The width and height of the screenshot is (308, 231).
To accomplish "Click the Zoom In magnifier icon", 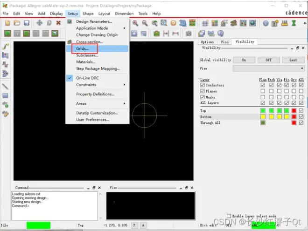I will [135, 23].
